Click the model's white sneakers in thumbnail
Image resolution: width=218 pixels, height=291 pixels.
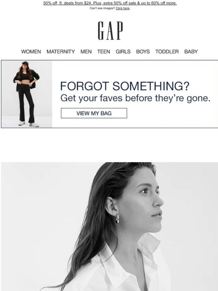(29, 124)
